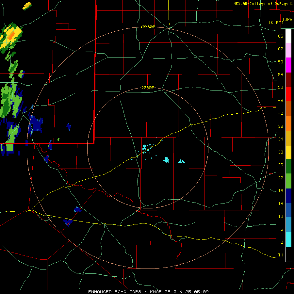Click the dark green legend swatch near 26
The height and width of the screenshot is (294, 294).
tap(288, 166)
